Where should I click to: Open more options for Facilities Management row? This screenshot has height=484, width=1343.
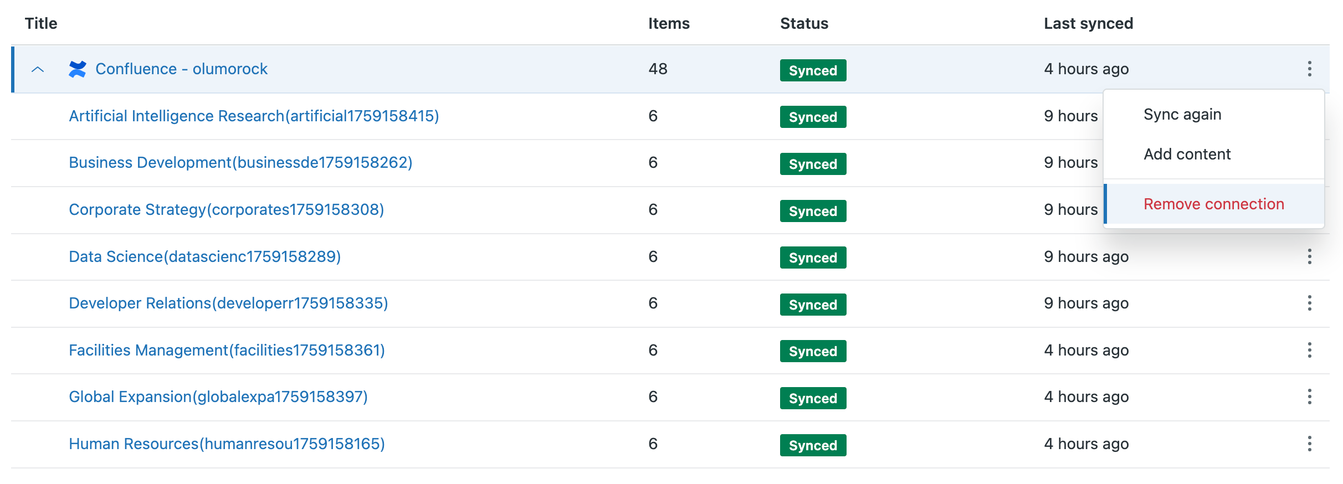click(1309, 350)
